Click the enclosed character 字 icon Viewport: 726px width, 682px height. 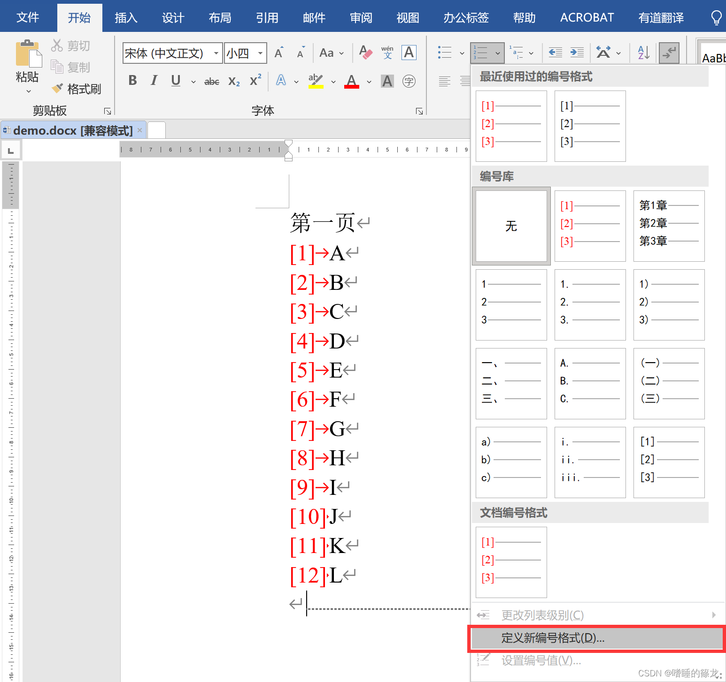click(x=409, y=81)
